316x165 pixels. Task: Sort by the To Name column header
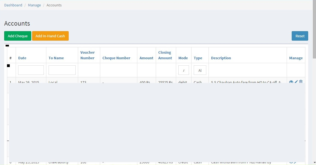pos(56,58)
